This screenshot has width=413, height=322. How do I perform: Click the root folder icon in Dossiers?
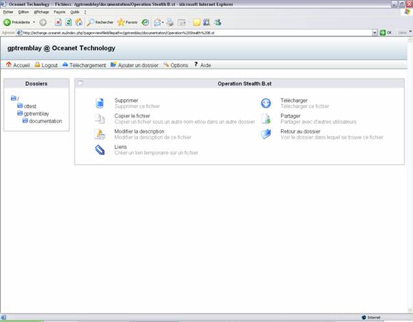[14, 98]
